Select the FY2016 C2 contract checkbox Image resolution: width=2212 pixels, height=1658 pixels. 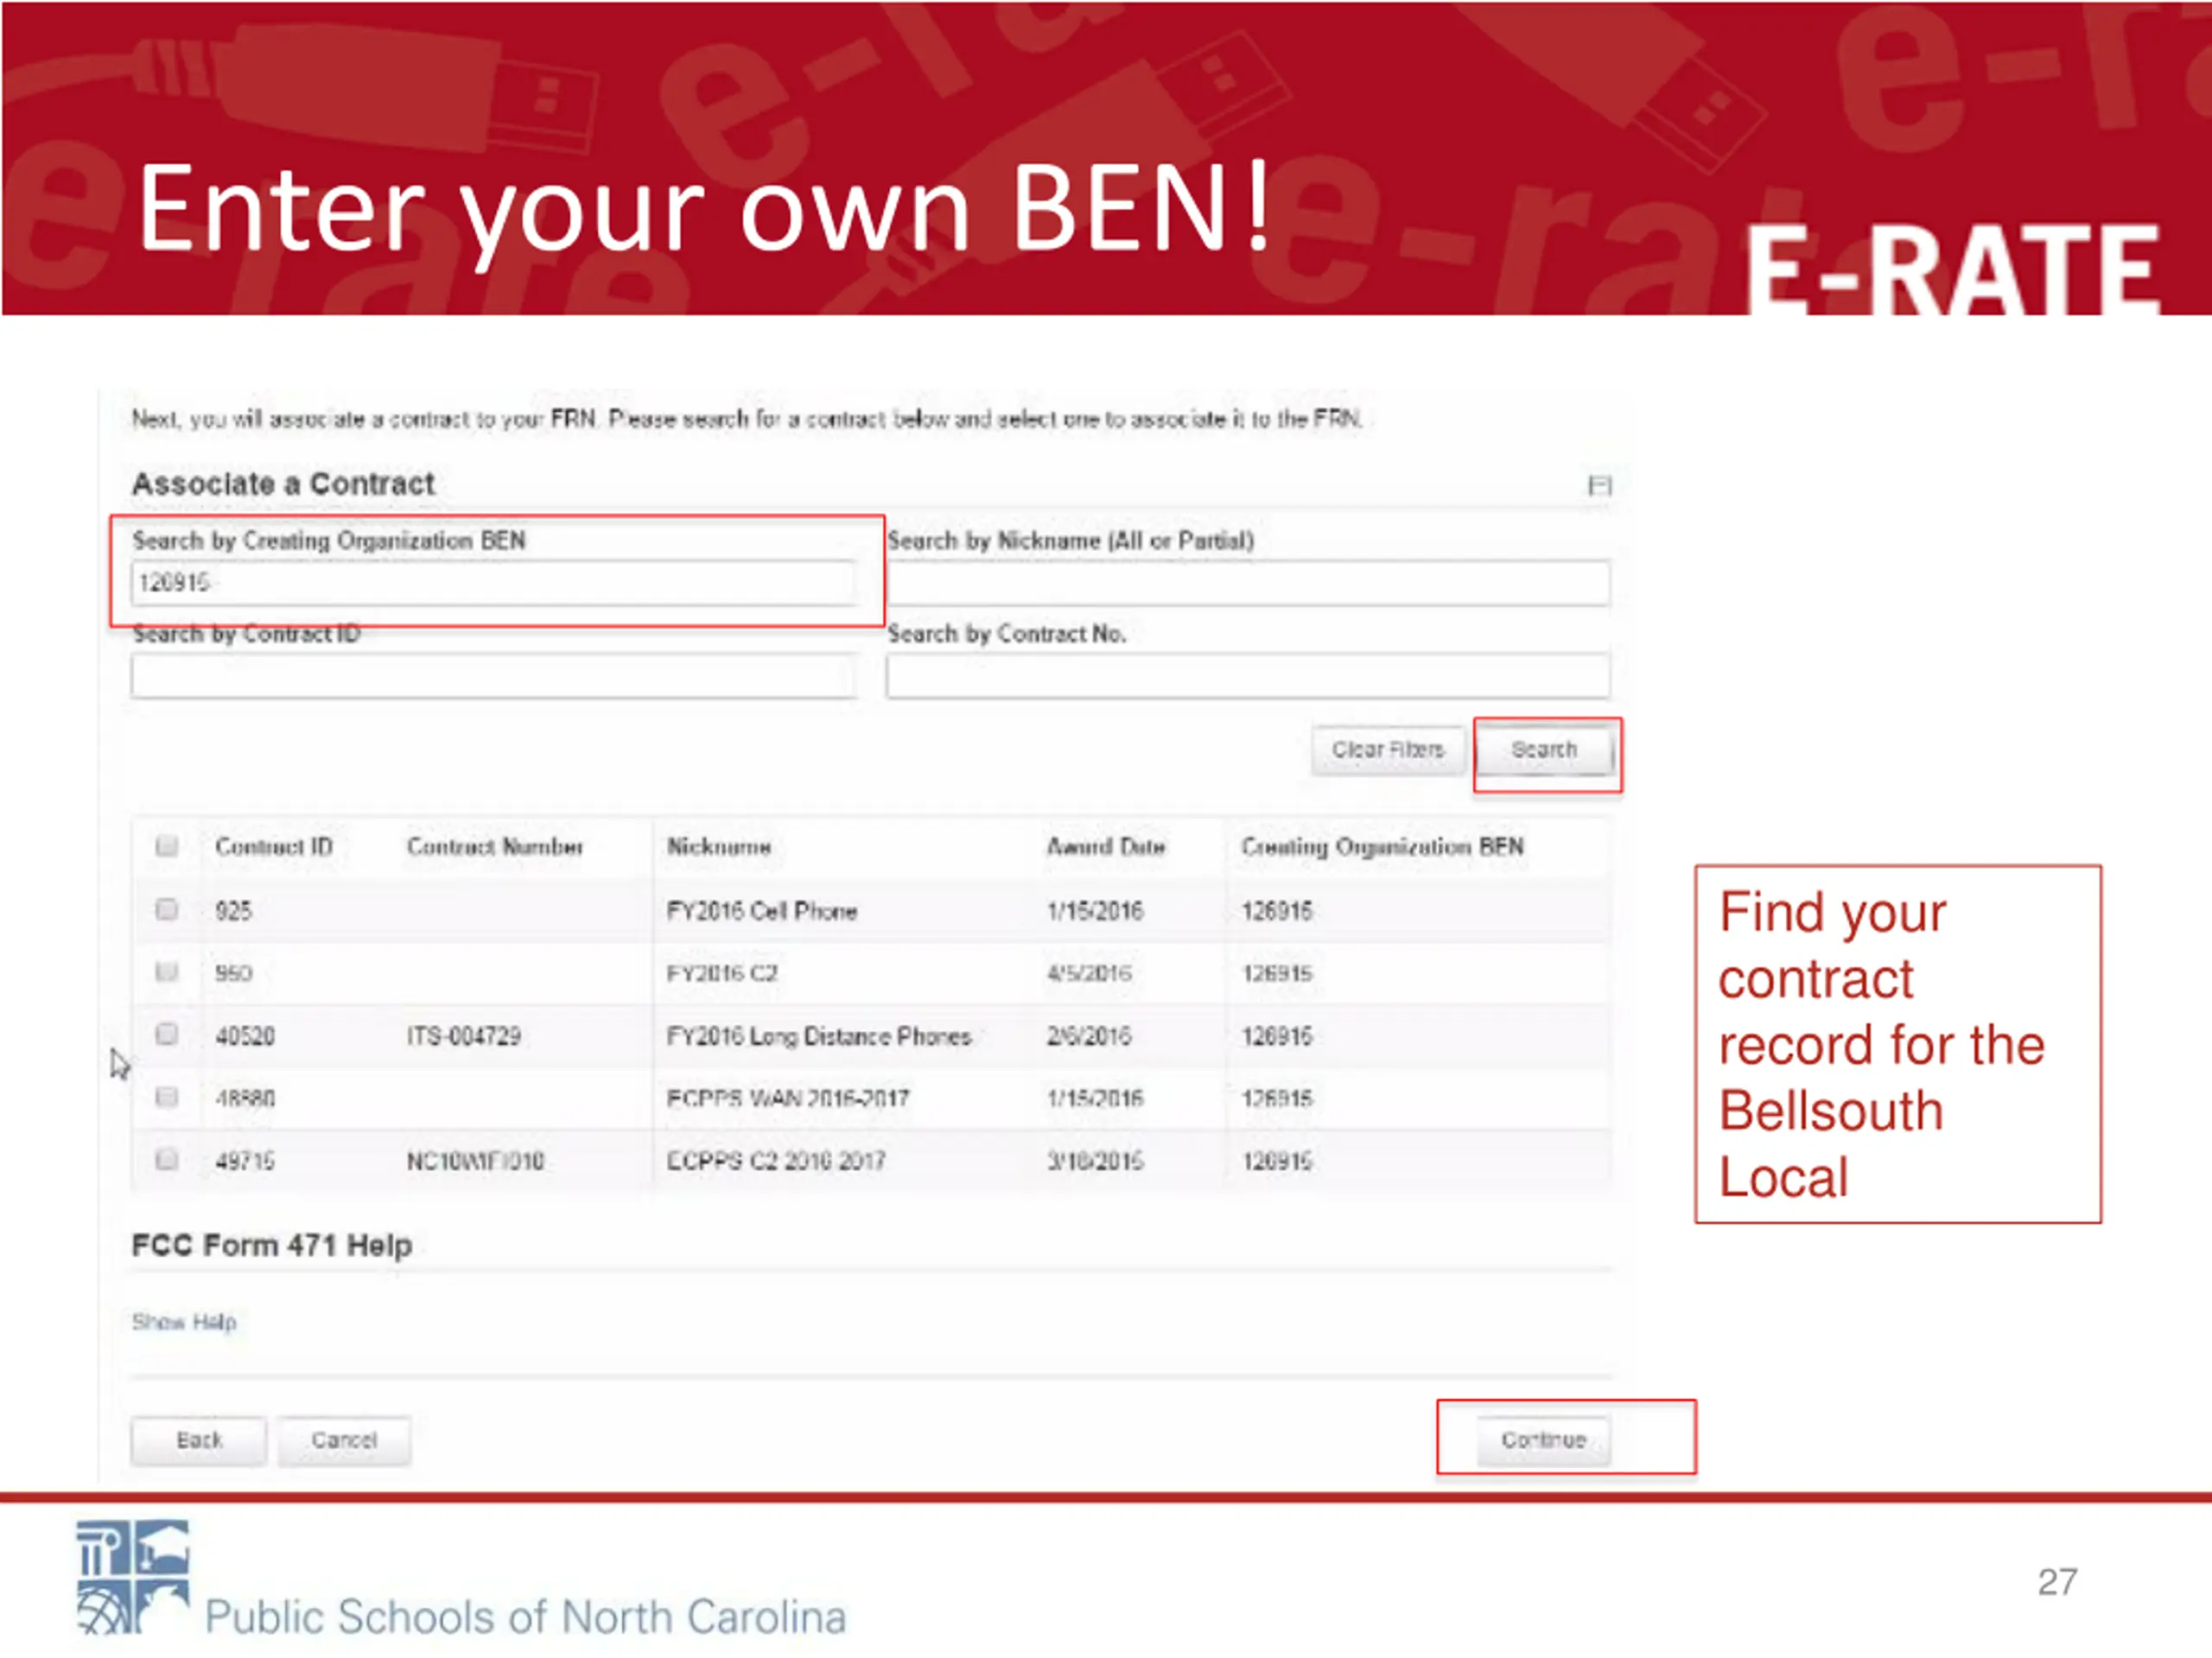pos(167,972)
